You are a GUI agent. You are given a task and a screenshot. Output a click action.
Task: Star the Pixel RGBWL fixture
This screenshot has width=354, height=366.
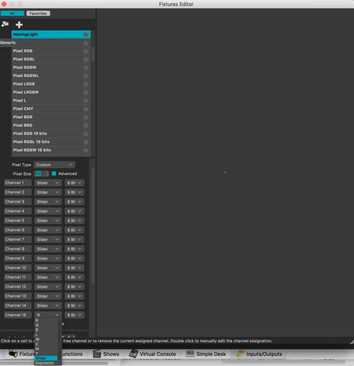86,76
